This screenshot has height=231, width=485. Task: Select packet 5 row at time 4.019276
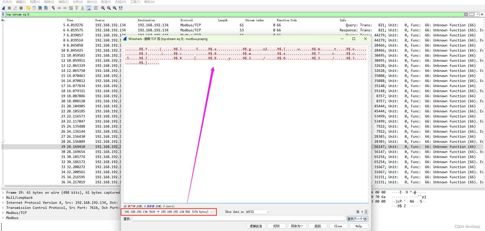pyautogui.click(x=242, y=25)
